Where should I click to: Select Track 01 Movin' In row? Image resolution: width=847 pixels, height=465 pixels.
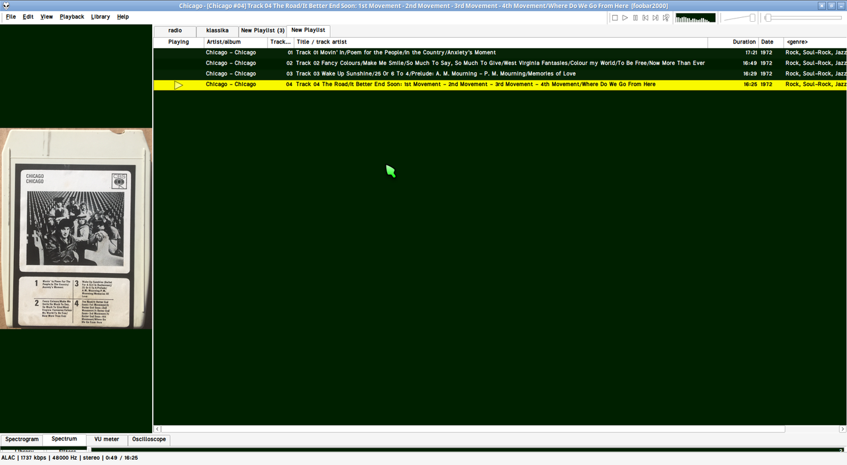(500, 53)
